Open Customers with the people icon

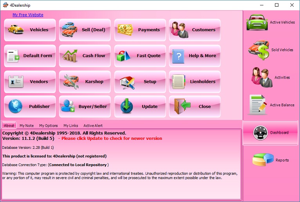pos(180,30)
